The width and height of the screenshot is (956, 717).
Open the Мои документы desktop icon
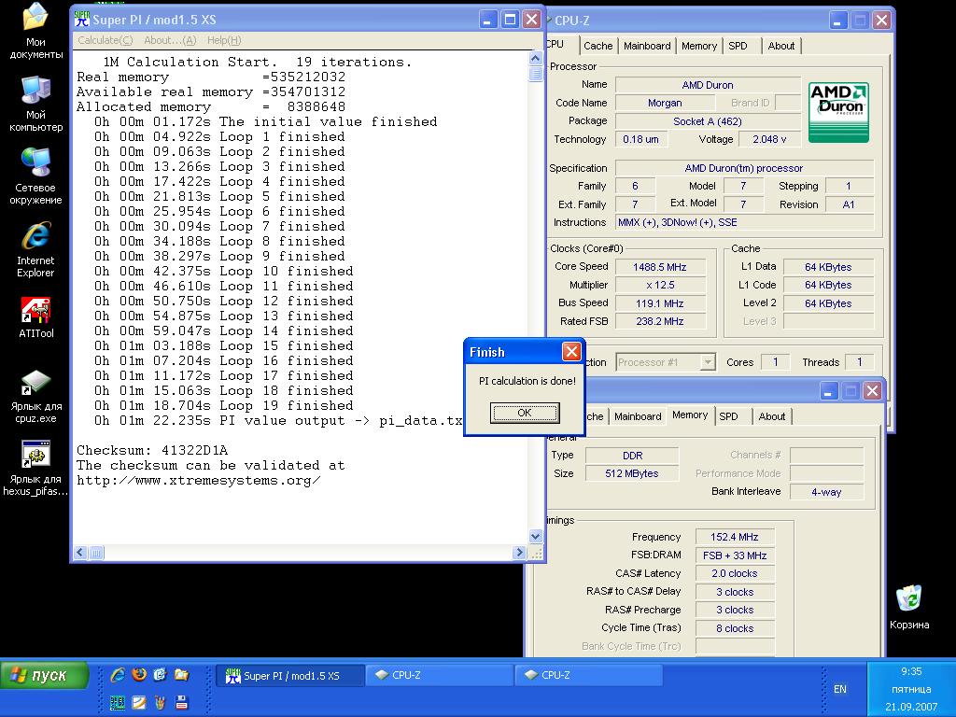tap(35, 31)
